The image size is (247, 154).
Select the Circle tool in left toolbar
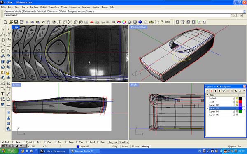[3, 40]
